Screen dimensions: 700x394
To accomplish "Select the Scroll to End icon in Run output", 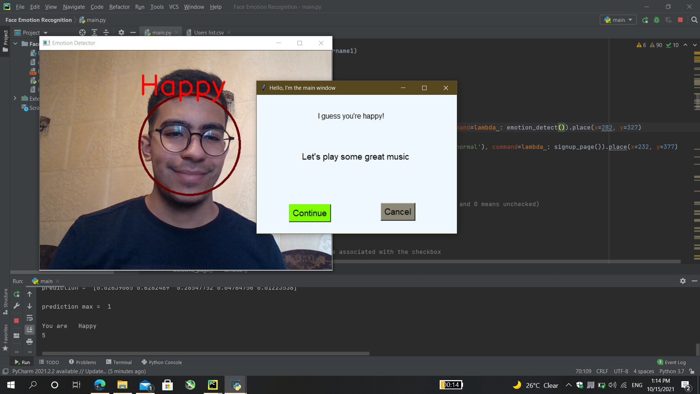I will tap(30, 329).
